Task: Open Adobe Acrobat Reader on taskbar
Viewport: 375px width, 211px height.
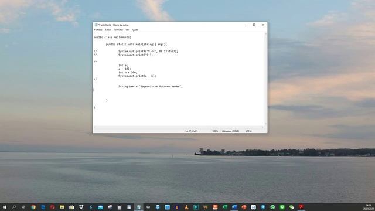Action: (301, 207)
